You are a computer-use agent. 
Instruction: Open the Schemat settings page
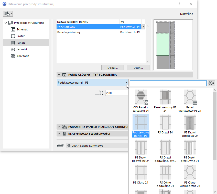pyautogui.click(x=22, y=29)
